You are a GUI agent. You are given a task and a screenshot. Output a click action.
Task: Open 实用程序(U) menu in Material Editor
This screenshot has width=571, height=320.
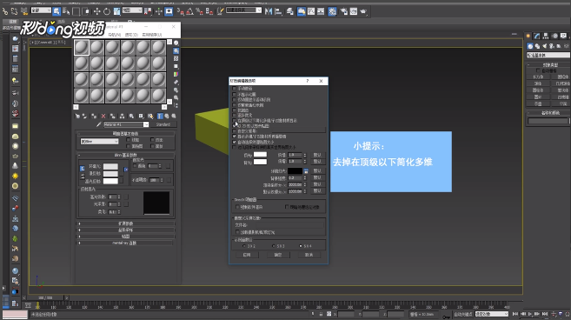[152, 35]
